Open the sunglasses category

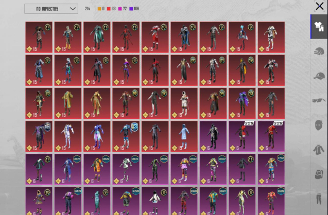point(319,101)
